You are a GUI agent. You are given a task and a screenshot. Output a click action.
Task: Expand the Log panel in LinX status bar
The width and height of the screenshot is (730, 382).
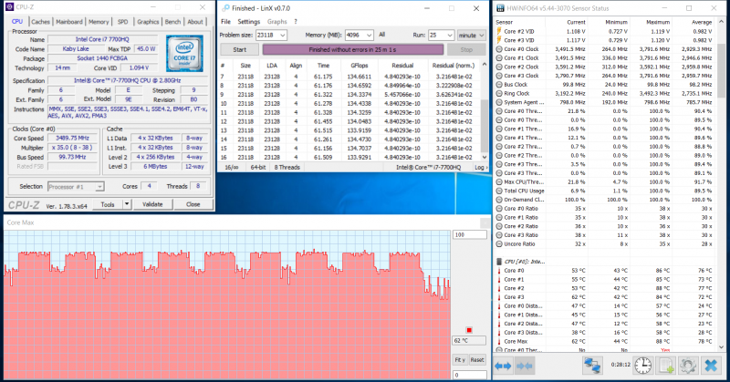[481, 167]
